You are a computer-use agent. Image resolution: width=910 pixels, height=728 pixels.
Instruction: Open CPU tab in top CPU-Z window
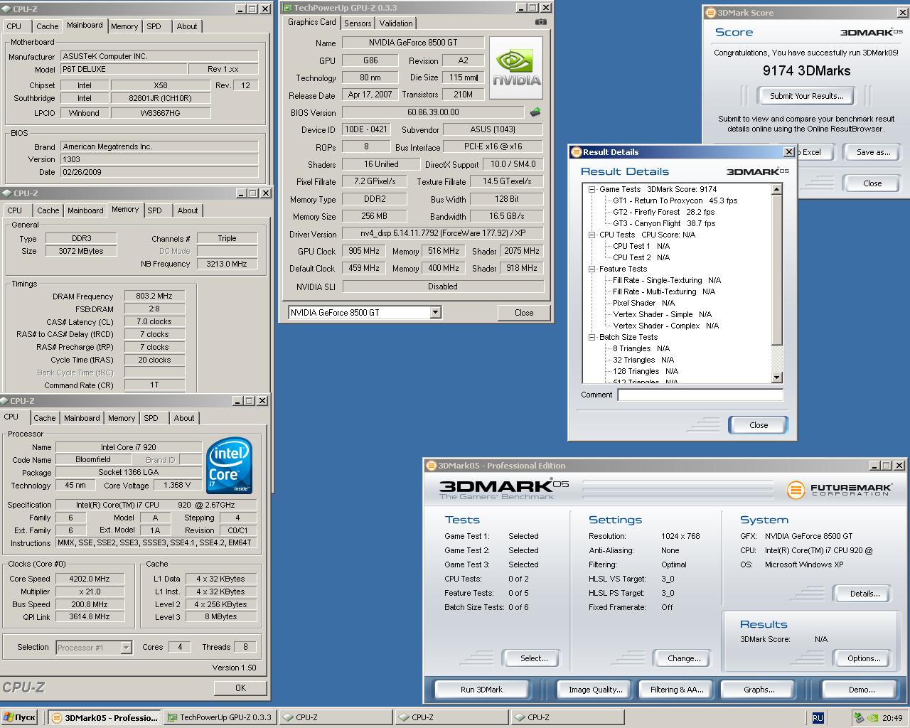click(14, 26)
